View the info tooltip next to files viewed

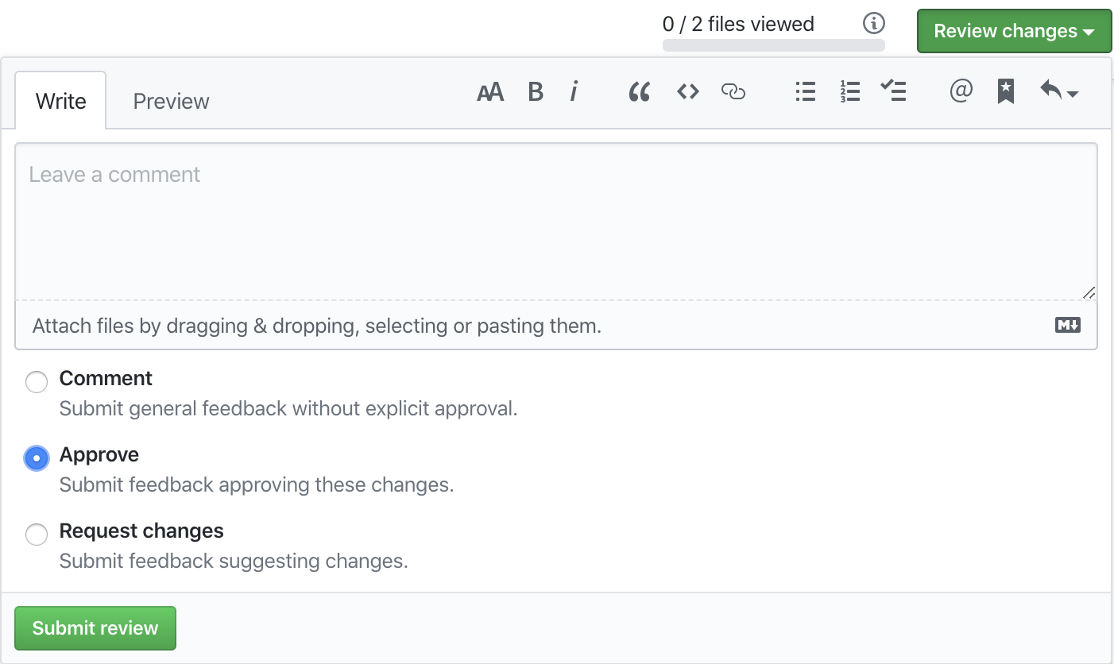pyautogui.click(x=873, y=23)
